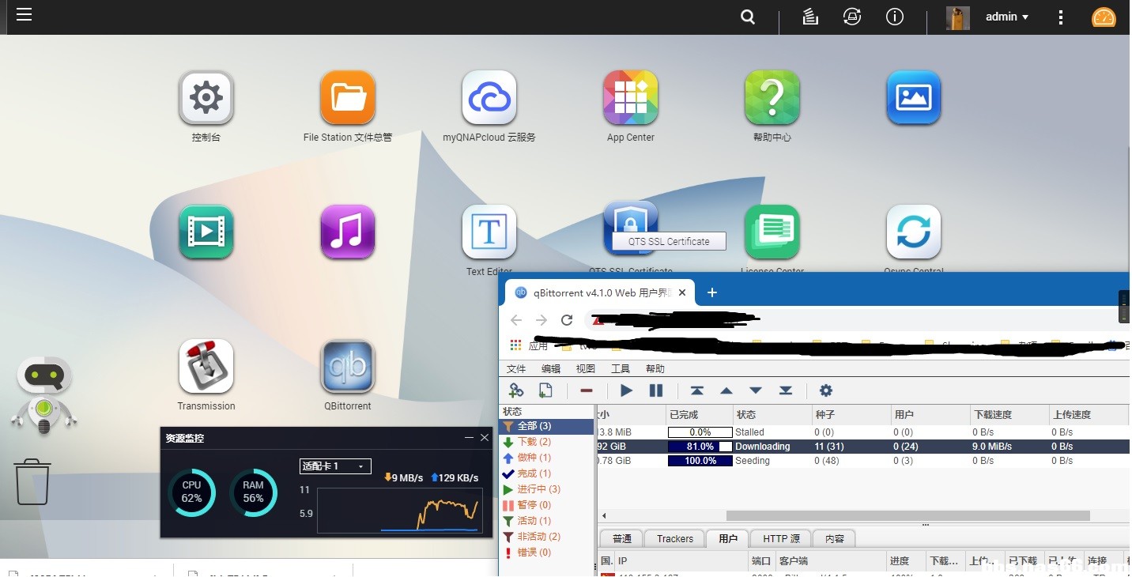Add torrent file toolbar icon

[x=545, y=390]
